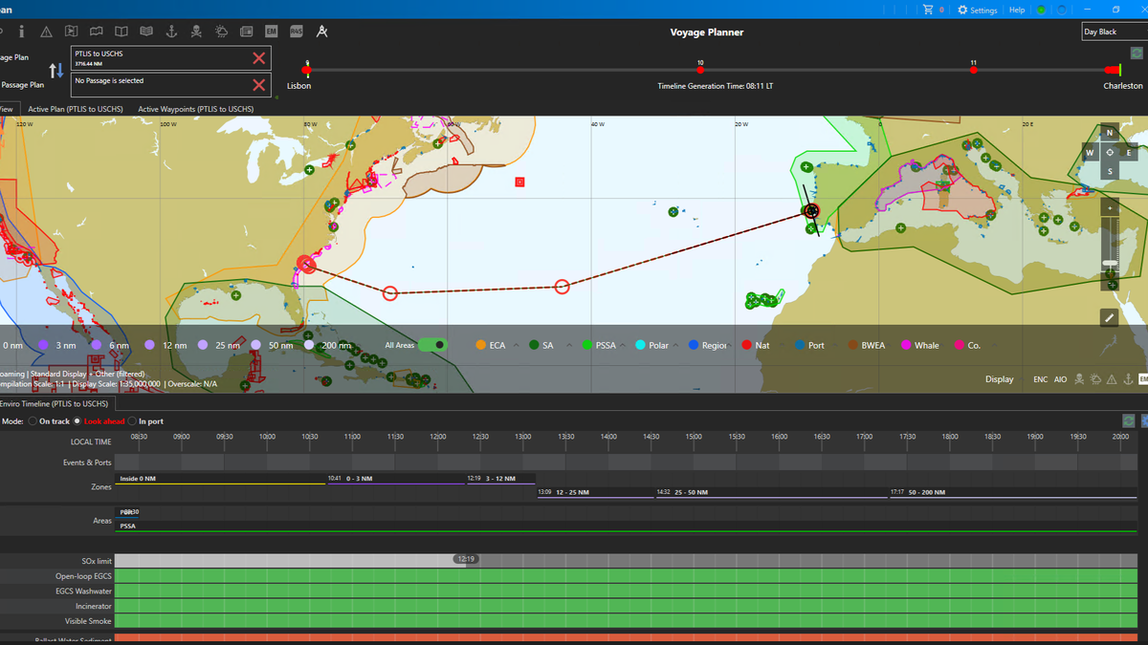Open the EM tool from the toolbar
The width and height of the screenshot is (1148, 645).
[272, 31]
